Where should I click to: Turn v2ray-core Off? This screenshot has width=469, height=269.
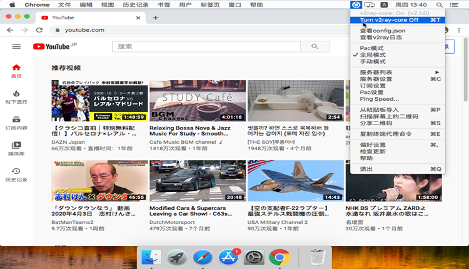pos(388,19)
